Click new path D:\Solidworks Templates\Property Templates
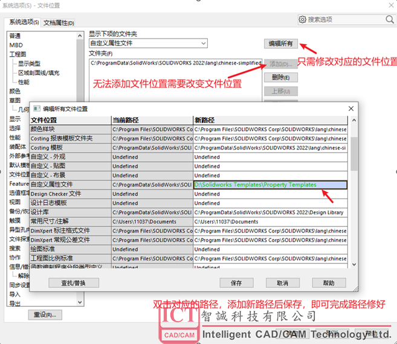 (x=270, y=185)
